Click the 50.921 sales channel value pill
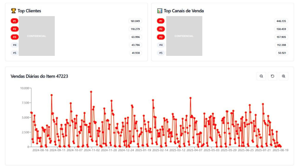This screenshot has height=166, width=297. [x=282, y=53]
